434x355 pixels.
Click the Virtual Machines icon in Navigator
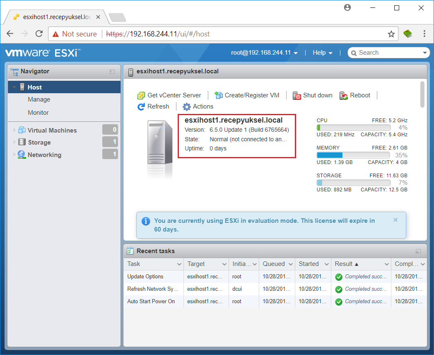coord(22,130)
